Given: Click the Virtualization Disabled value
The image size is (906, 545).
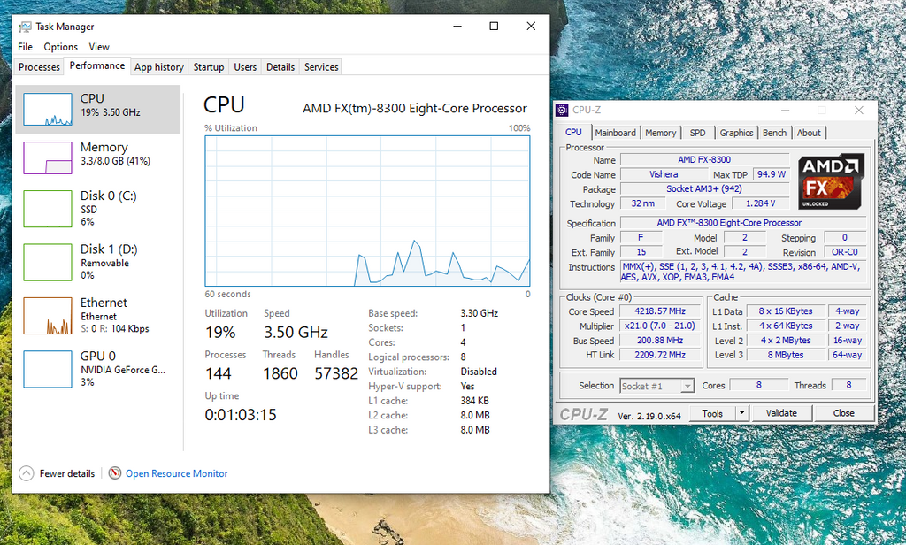Looking at the screenshot, I should (479, 372).
